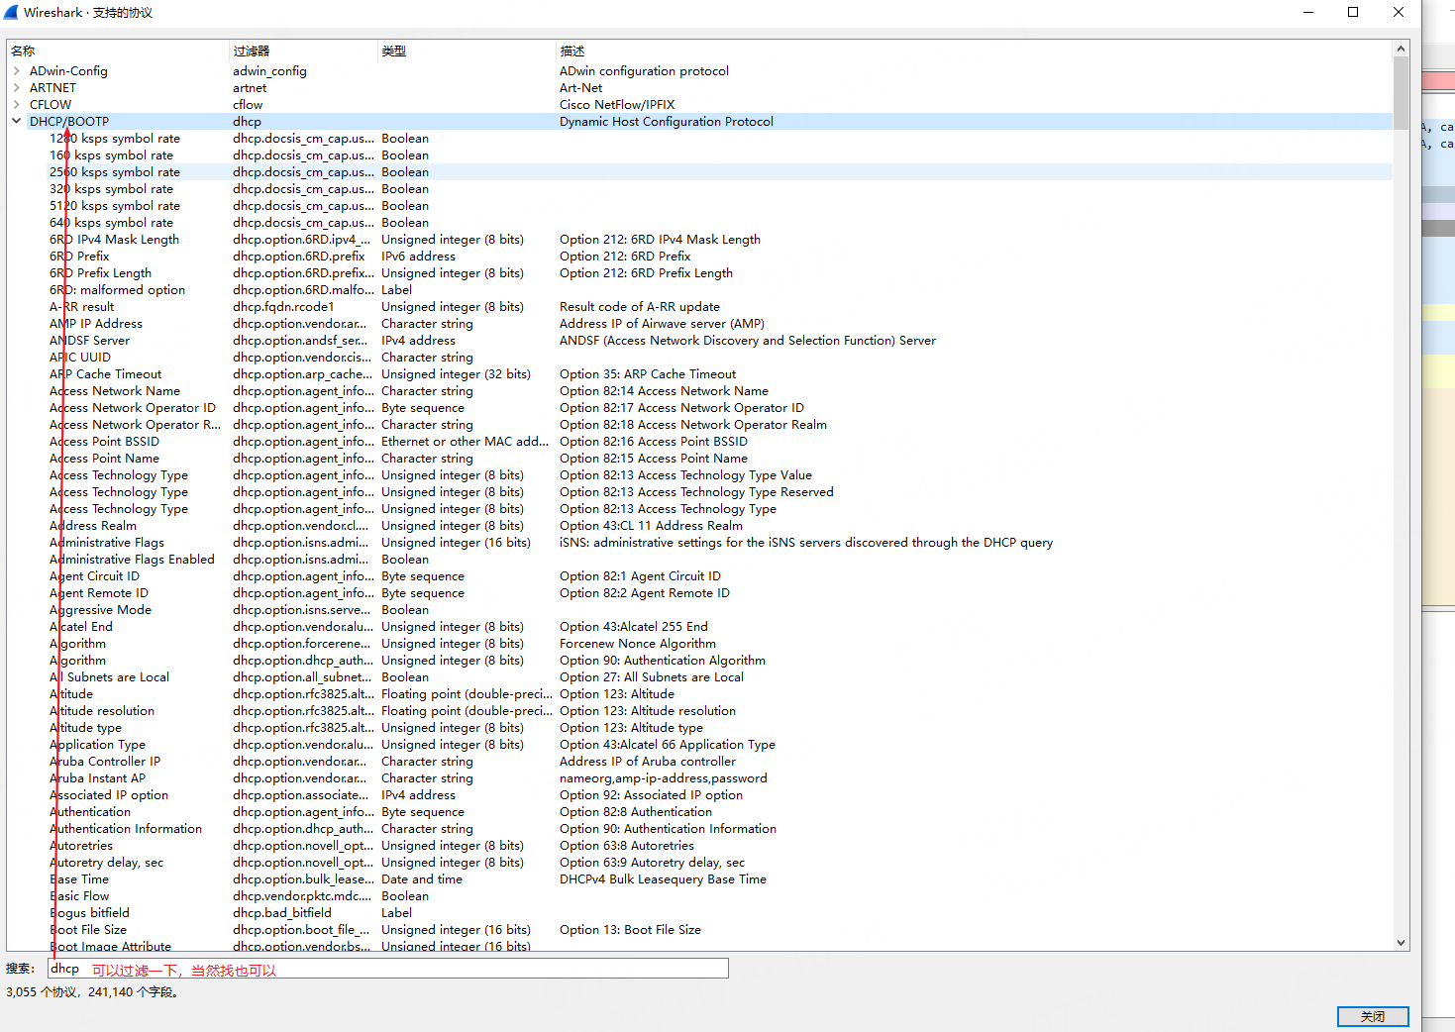
Task: Click Option 35: ARP Cache Timeout description
Action: coord(648,374)
